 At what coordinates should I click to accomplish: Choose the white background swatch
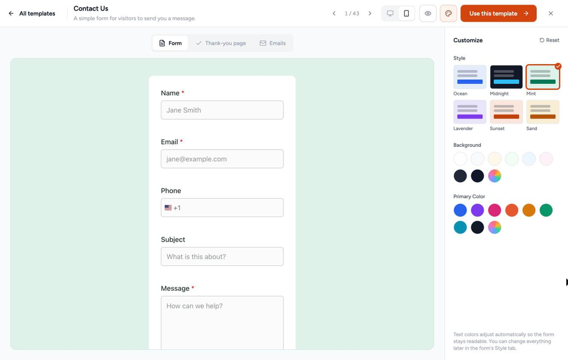tap(460, 159)
